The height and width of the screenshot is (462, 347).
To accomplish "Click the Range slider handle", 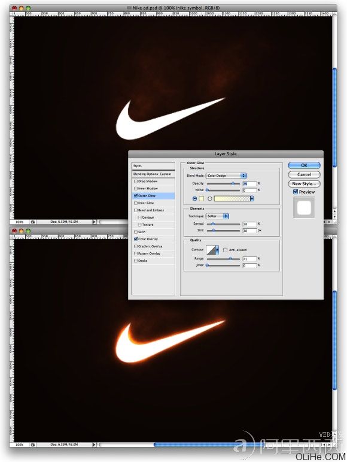I will point(230,258).
